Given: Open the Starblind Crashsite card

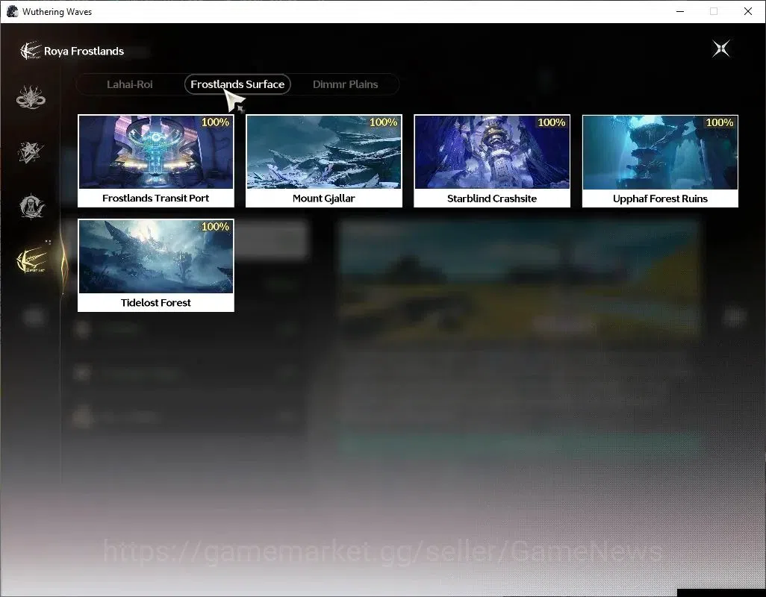Looking at the screenshot, I should [492, 161].
